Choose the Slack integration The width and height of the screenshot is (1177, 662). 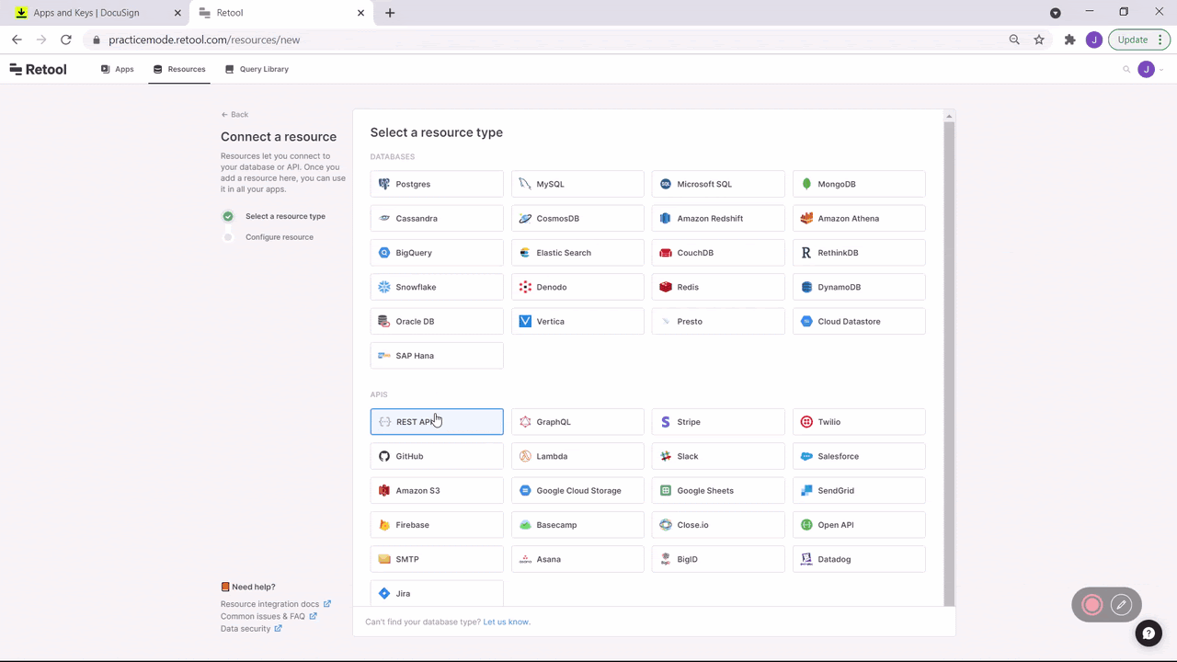[718, 456]
